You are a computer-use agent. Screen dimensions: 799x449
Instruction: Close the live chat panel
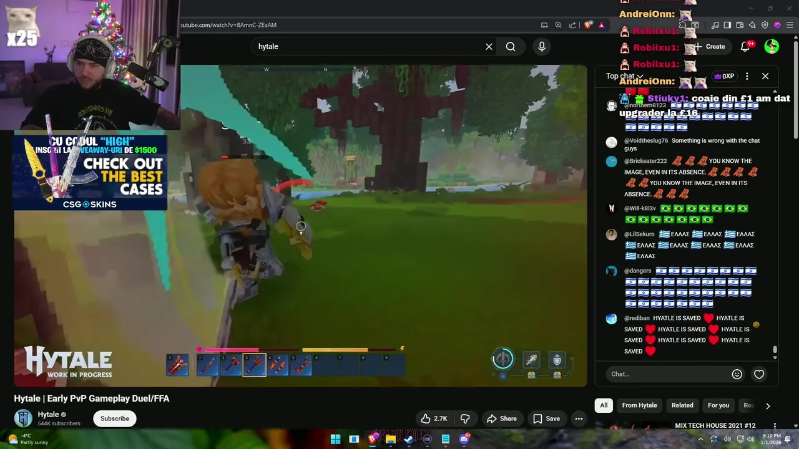pos(765,76)
